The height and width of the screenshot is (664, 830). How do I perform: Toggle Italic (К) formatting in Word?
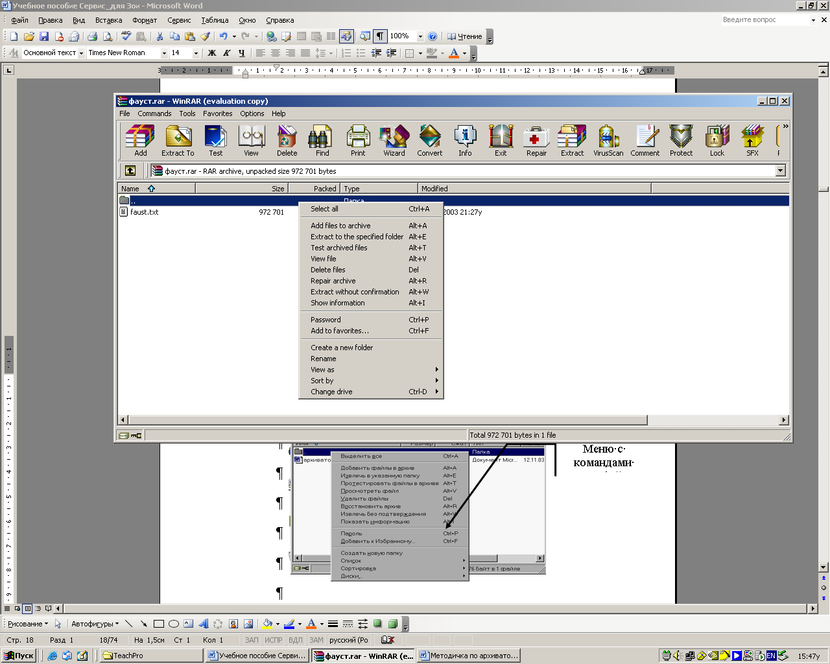(226, 53)
